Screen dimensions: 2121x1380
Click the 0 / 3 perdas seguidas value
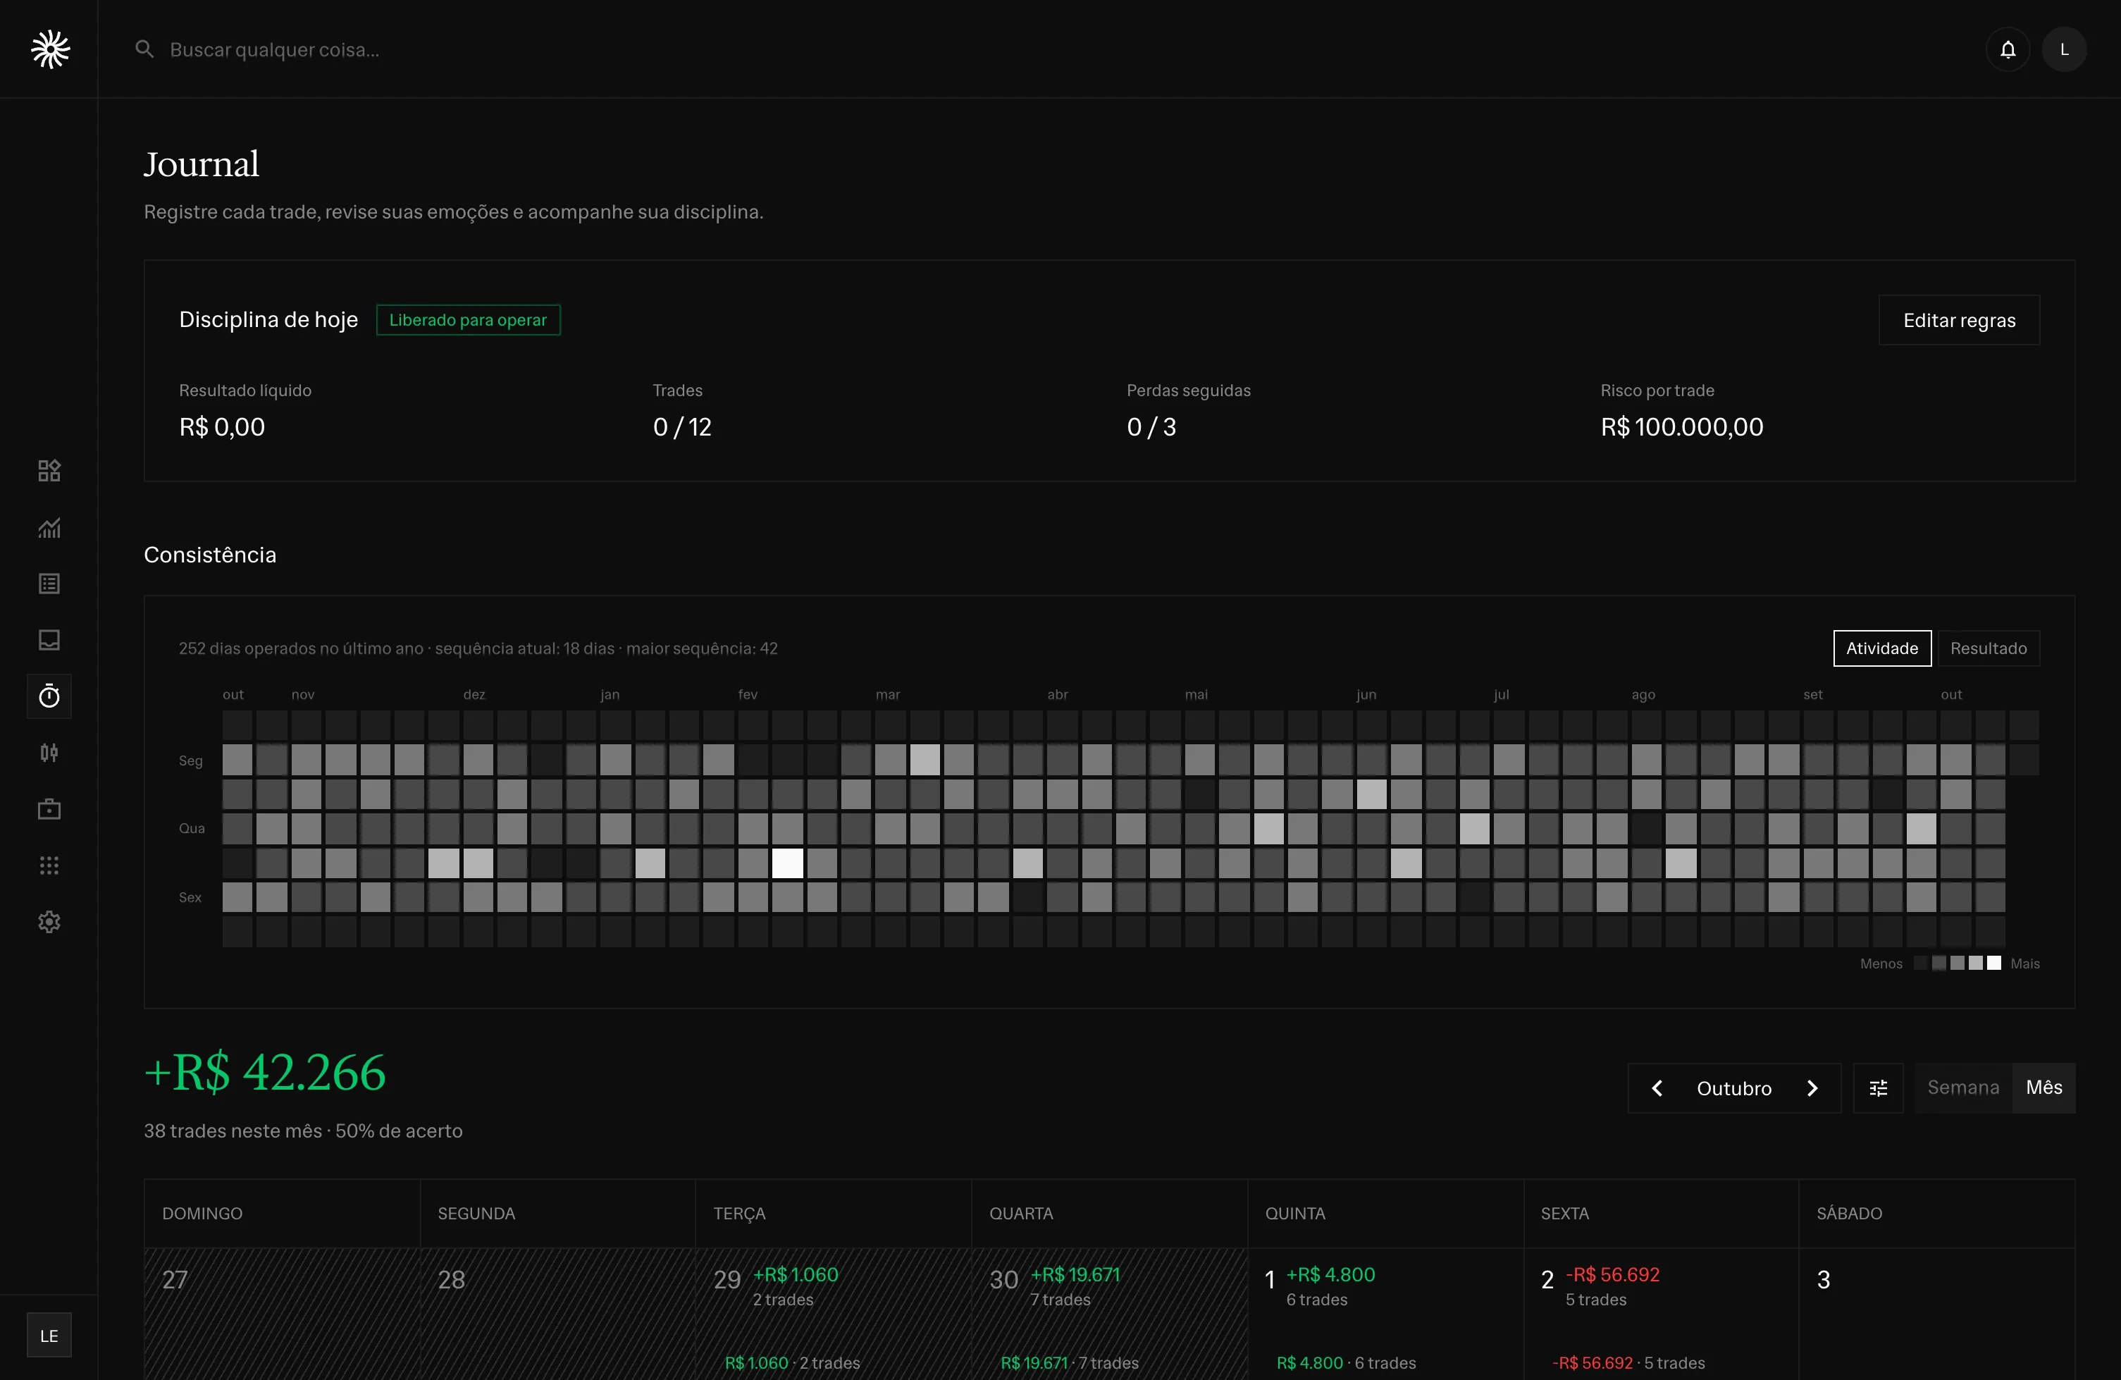1151,427
